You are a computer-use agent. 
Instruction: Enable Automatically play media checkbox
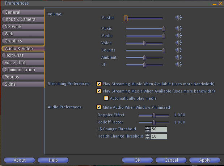[106, 98]
